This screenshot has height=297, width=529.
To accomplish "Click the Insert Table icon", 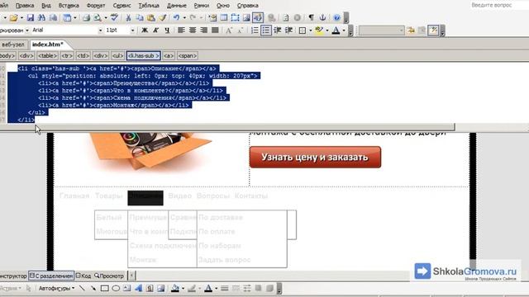I will (x=224, y=18).
